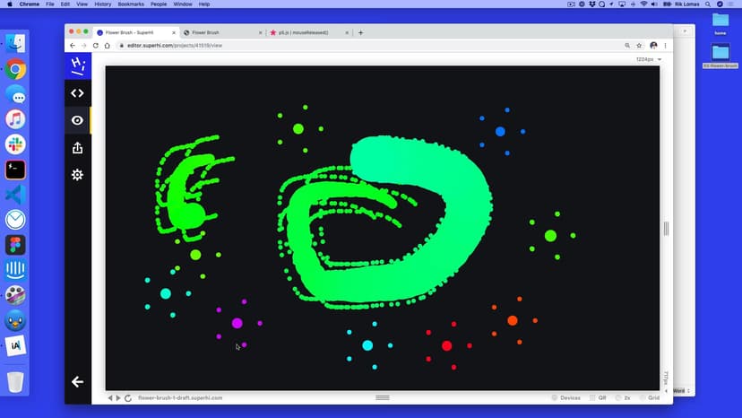Reload the preview using the refresh icon
This screenshot has width=742, height=418.
point(128,397)
